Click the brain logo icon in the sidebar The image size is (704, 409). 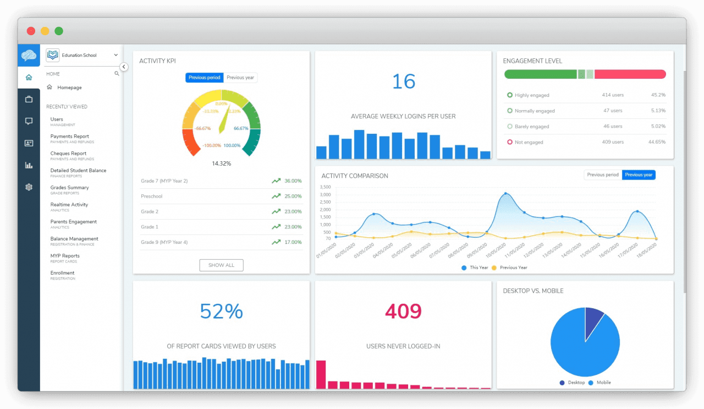point(29,55)
